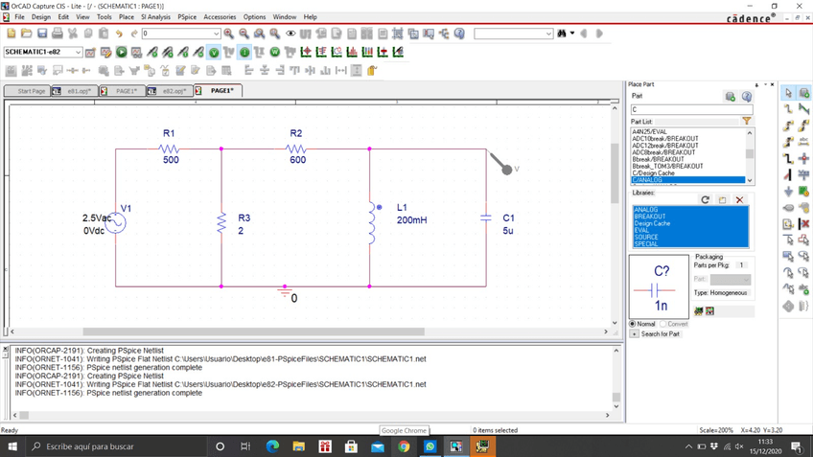Toggle the voltage display V button
This screenshot has height=457, width=813.
pyautogui.click(x=214, y=52)
